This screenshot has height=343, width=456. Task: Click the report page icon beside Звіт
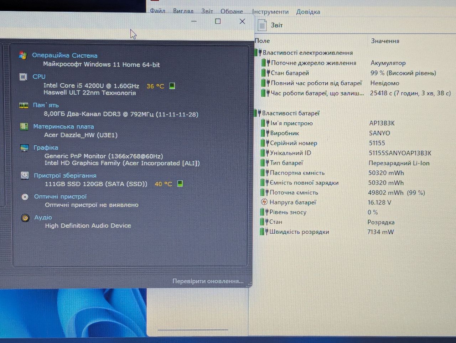coord(262,25)
